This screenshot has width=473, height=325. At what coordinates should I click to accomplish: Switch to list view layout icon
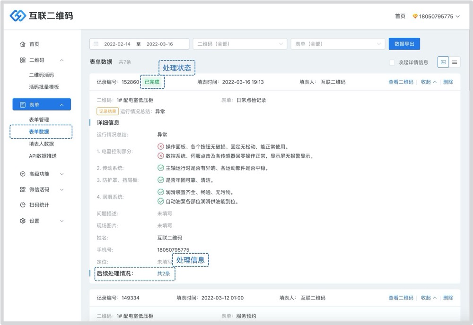click(x=455, y=62)
